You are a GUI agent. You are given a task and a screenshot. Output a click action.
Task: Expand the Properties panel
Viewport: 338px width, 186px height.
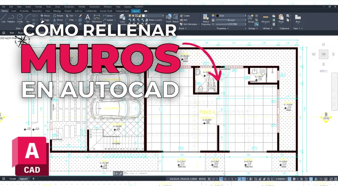coord(222,28)
